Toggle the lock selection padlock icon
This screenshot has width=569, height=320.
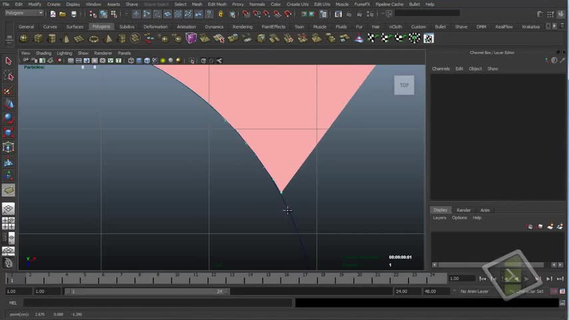click(x=221, y=14)
